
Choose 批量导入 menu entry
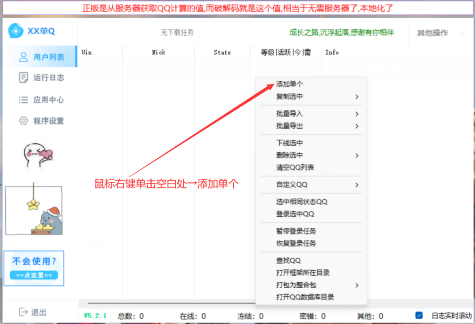[x=311, y=114]
